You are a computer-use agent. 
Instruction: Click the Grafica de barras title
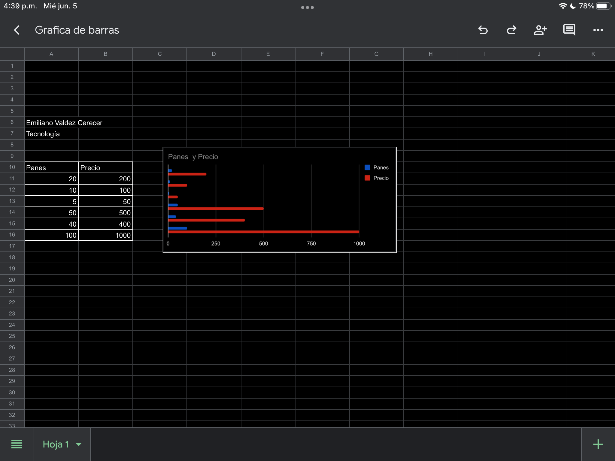pos(77,30)
